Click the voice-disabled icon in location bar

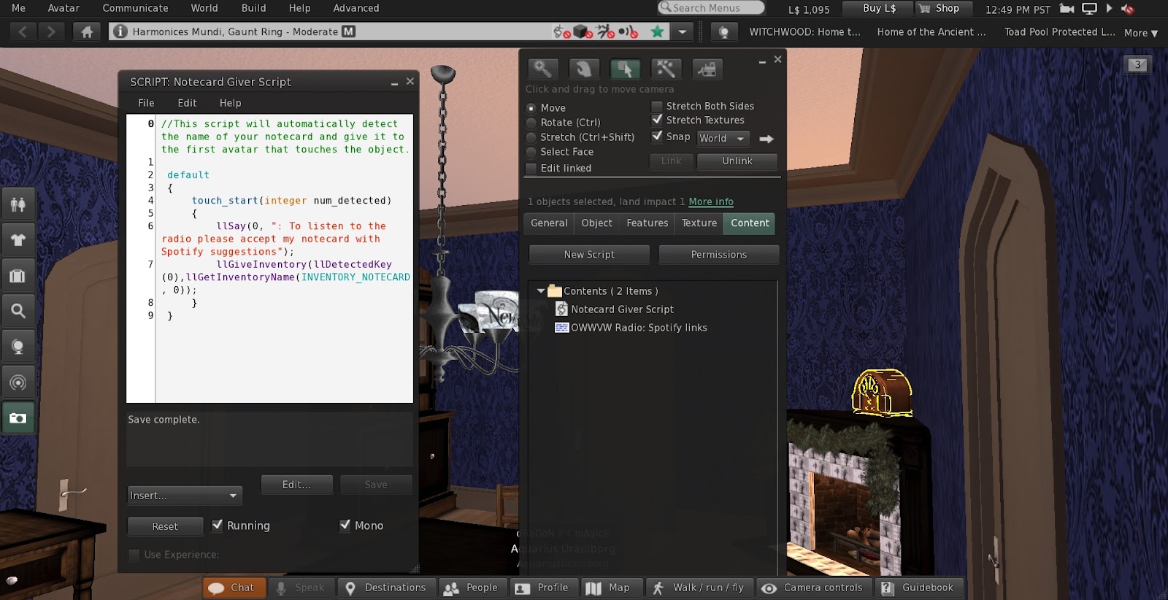click(628, 31)
